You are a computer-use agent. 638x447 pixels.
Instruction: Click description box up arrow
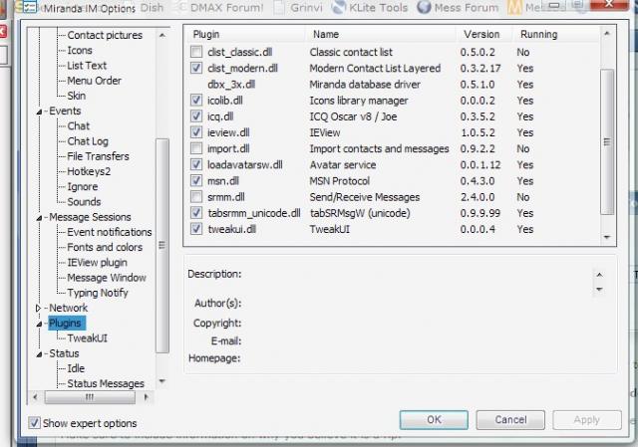[x=599, y=275]
